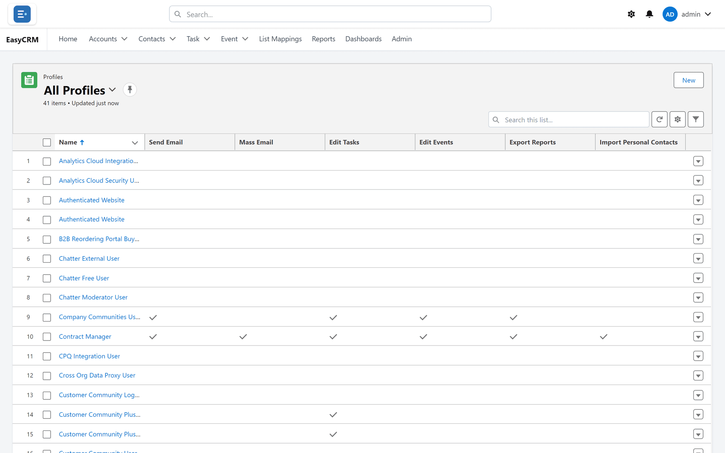Screen dimensions: 725x453
Task: Expand the Contacts nav dropdown chevron
Action: coord(173,39)
